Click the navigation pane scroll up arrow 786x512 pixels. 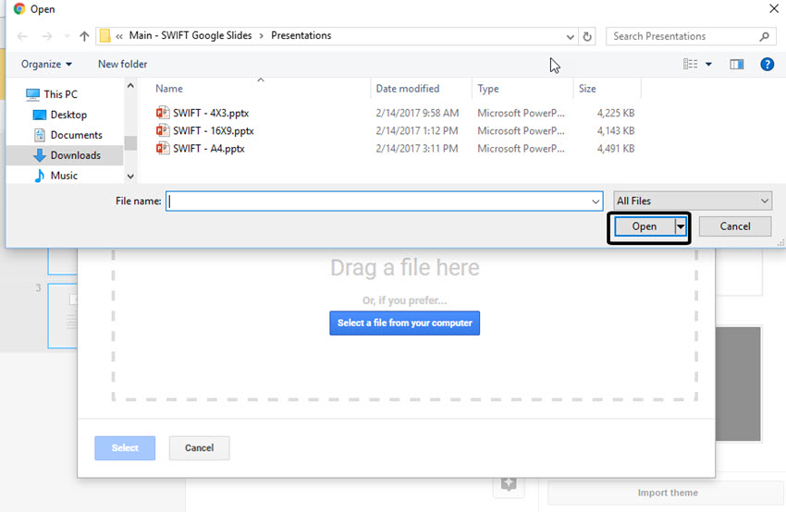[x=130, y=86]
